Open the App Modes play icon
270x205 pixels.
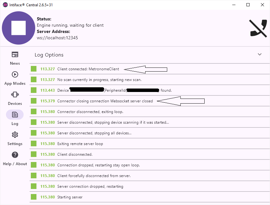click(15, 74)
